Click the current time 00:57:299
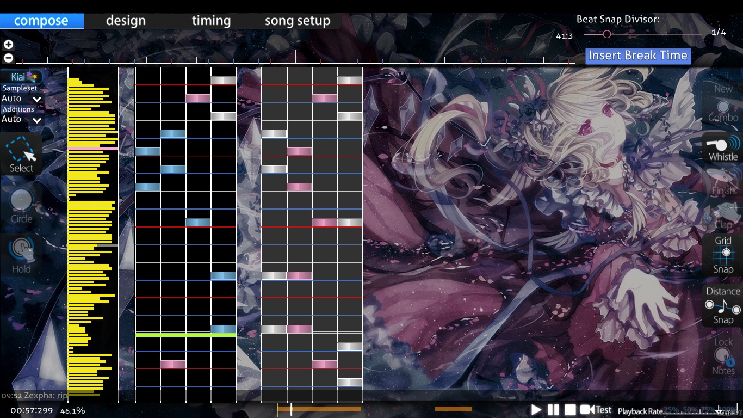The height and width of the screenshot is (418, 743). pyautogui.click(x=32, y=411)
